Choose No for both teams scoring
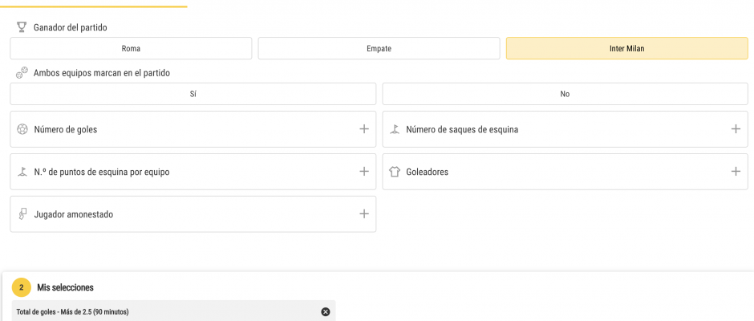The image size is (754, 321). point(565,94)
